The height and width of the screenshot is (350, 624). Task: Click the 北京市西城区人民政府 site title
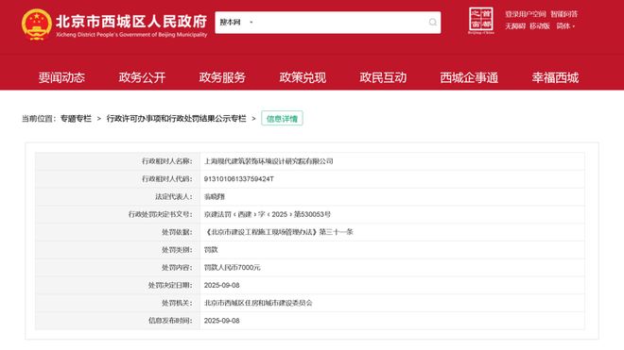click(131, 22)
